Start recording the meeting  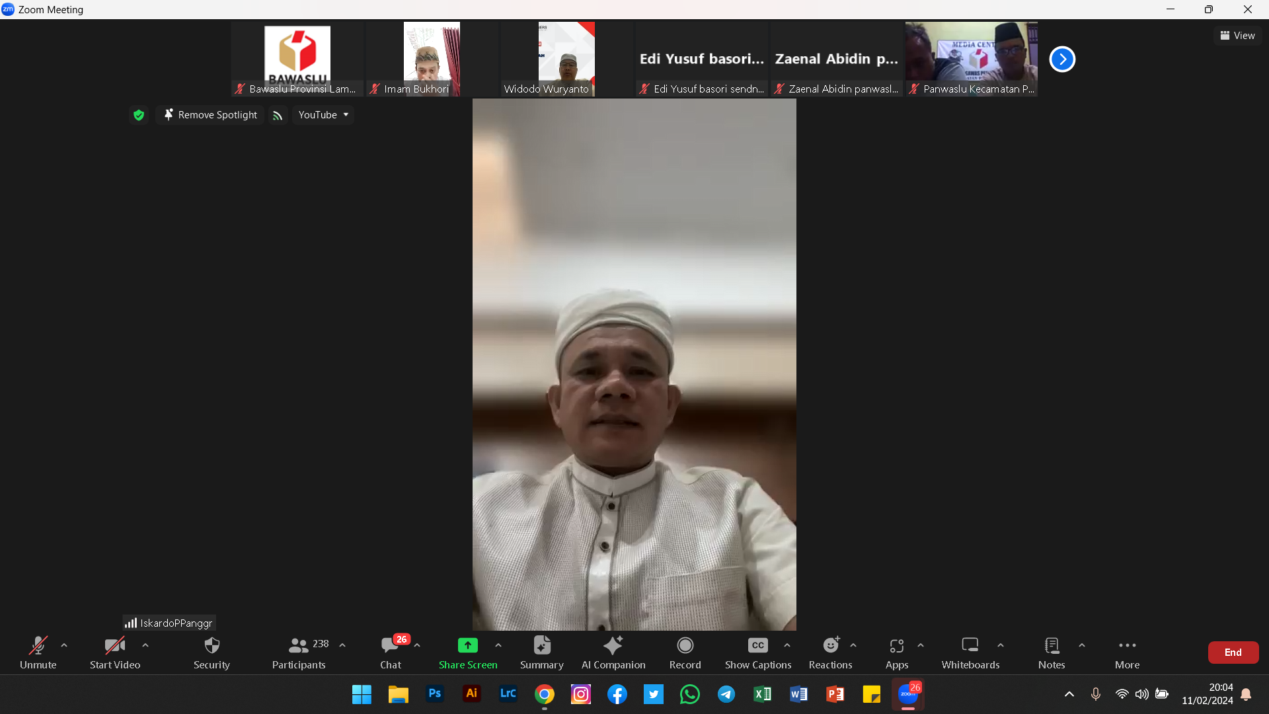coord(685,653)
